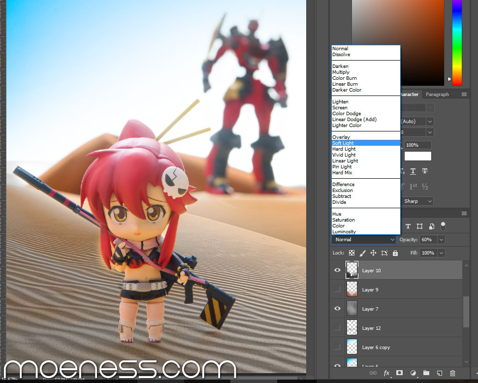
Task: Apply underline to text in Character panel
Action: pyautogui.click(x=413, y=171)
